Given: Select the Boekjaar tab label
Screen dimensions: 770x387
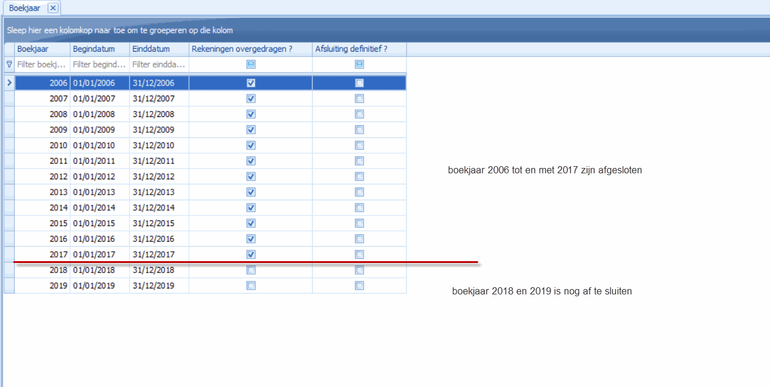Looking at the screenshot, I should pos(24,8).
